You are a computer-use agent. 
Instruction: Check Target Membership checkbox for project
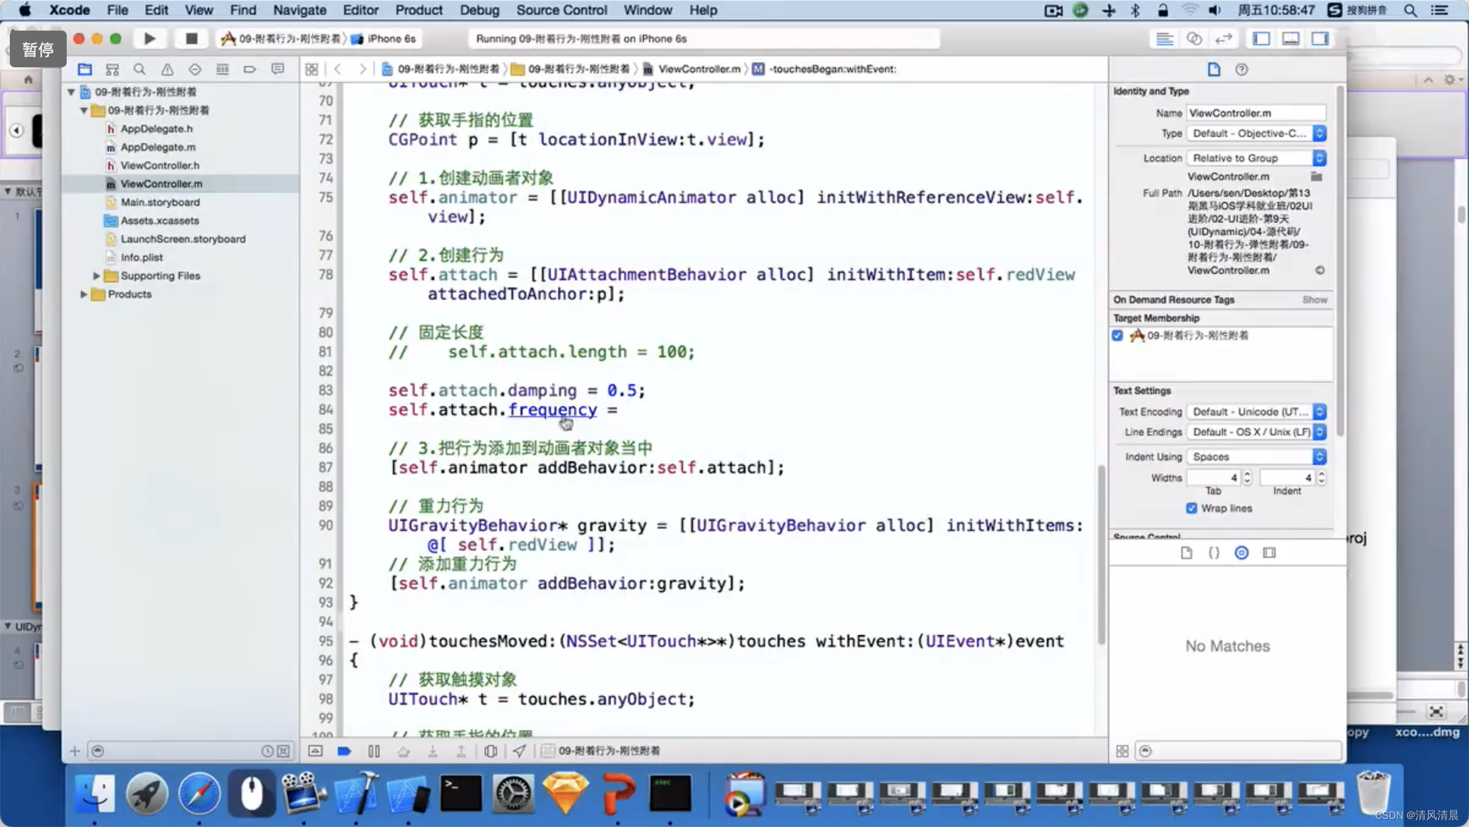[1118, 335]
